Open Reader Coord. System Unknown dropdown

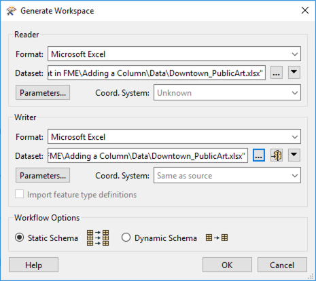pyautogui.click(x=227, y=92)
